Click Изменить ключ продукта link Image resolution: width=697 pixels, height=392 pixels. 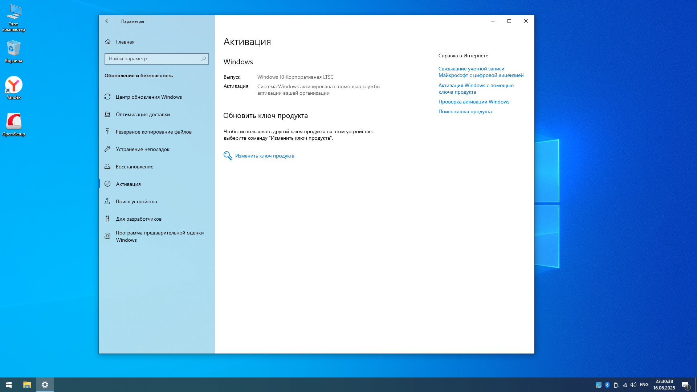click(x=264, y=156)
